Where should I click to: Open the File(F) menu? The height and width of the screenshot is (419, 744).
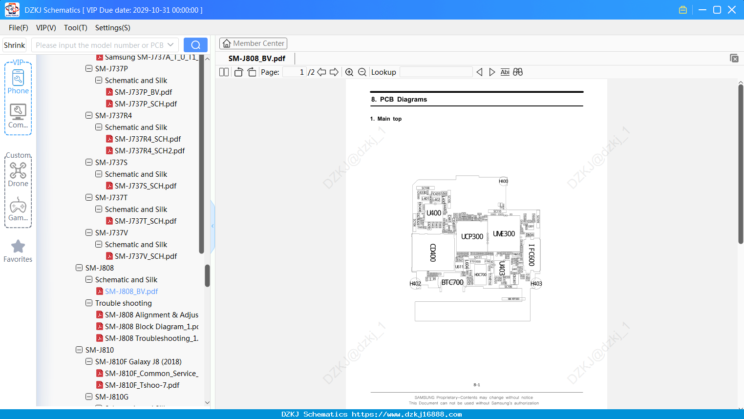[19, 28]
